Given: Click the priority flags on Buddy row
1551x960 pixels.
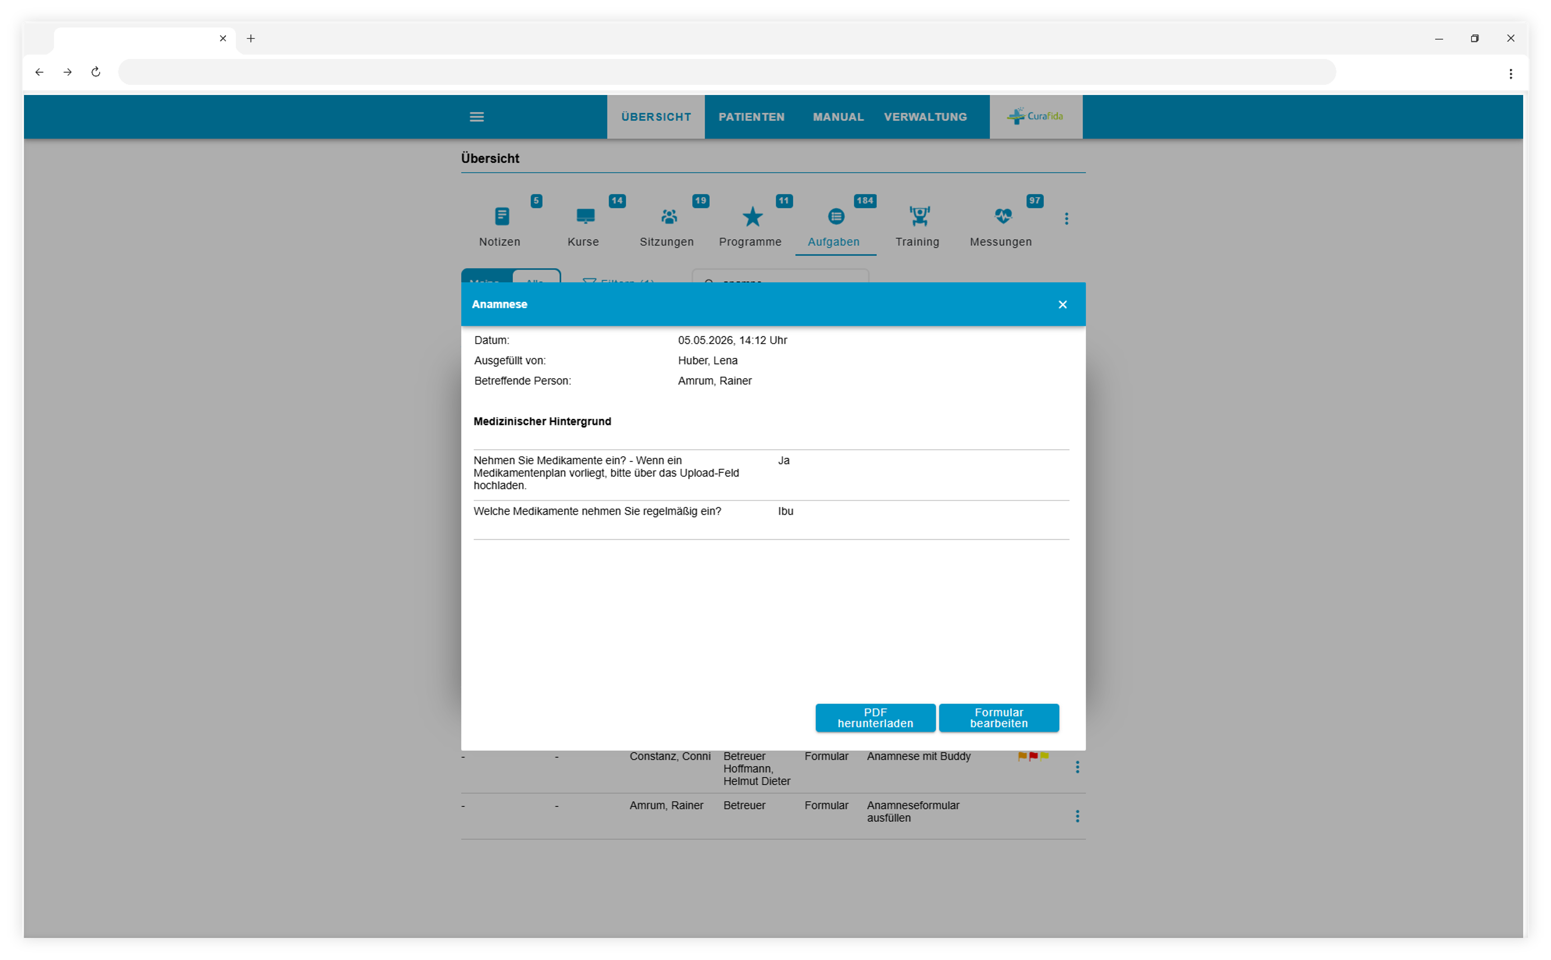Looking at the screenshot, I should 1033,756.
